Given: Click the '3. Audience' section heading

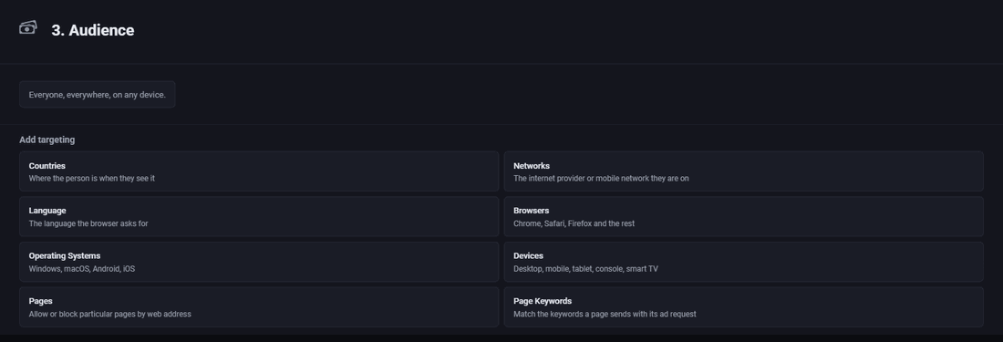Looking at the screenshot, I should (x=93, y=30).
